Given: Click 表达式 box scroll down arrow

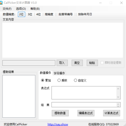Looking at the screenshot, I should click(x=118, y=97).
